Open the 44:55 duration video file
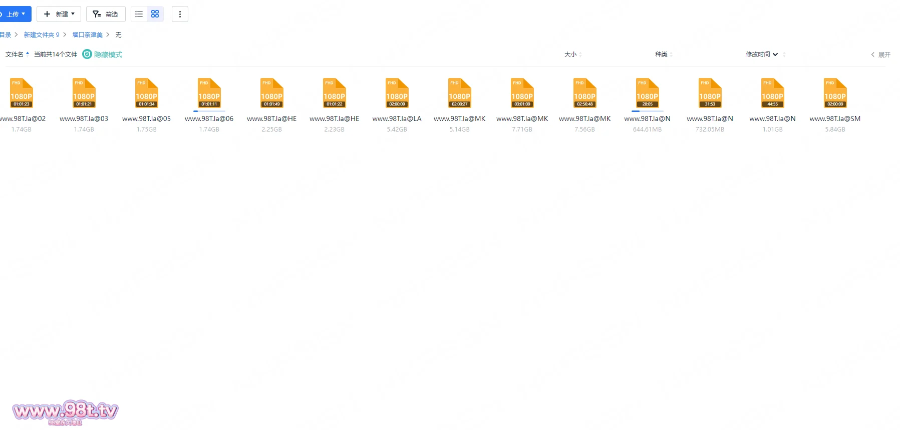Screen dimensions: 900x430 pos(772,93)
